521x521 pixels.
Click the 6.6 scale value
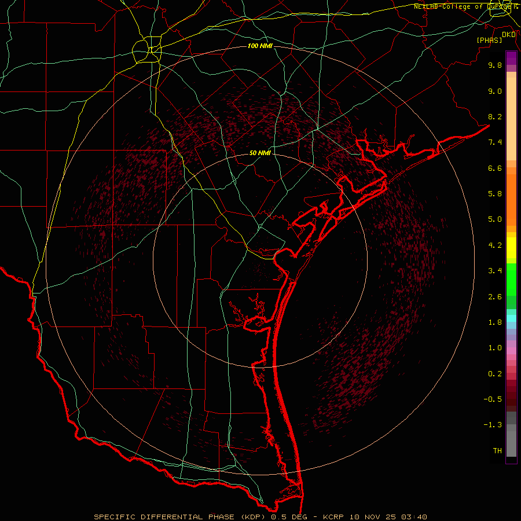tap(495, 168)
